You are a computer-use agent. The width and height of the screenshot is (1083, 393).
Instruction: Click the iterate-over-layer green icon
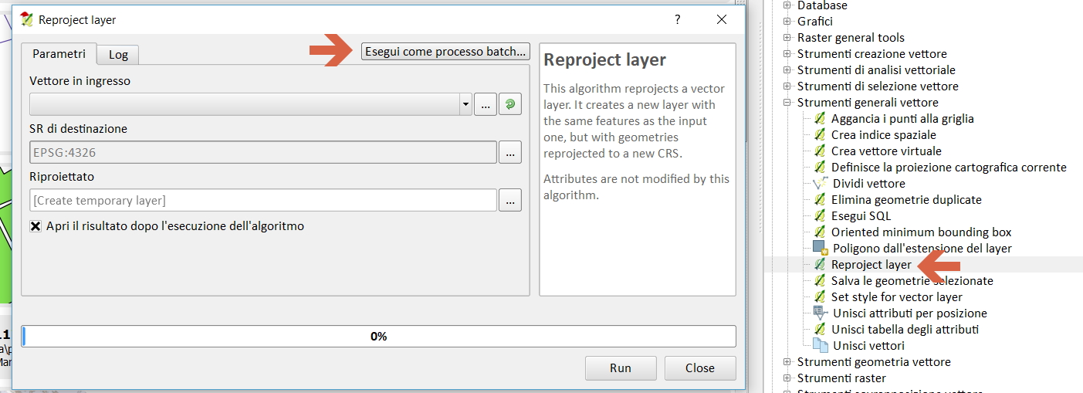(509, 104)
